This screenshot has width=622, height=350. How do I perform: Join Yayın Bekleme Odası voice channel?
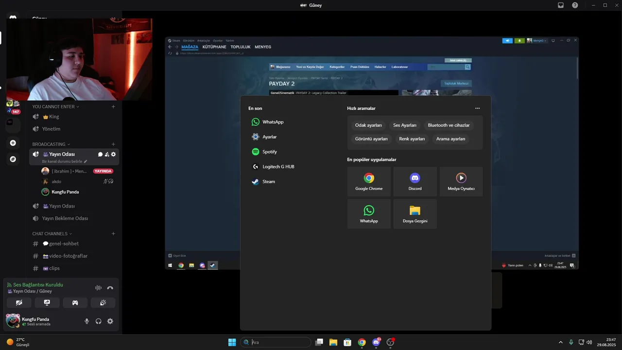[x=73, y=218]
